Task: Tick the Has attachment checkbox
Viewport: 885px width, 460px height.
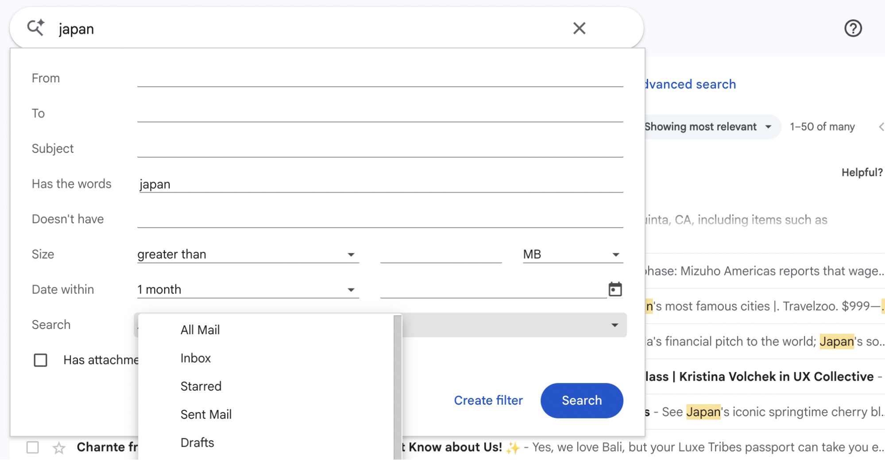Action: click(x=40, y=360)
